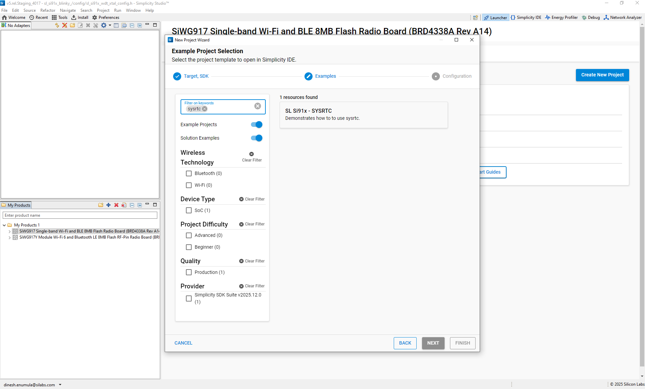
Task: Switch to Energy Profiler perspective
Action: coord(561,17)
